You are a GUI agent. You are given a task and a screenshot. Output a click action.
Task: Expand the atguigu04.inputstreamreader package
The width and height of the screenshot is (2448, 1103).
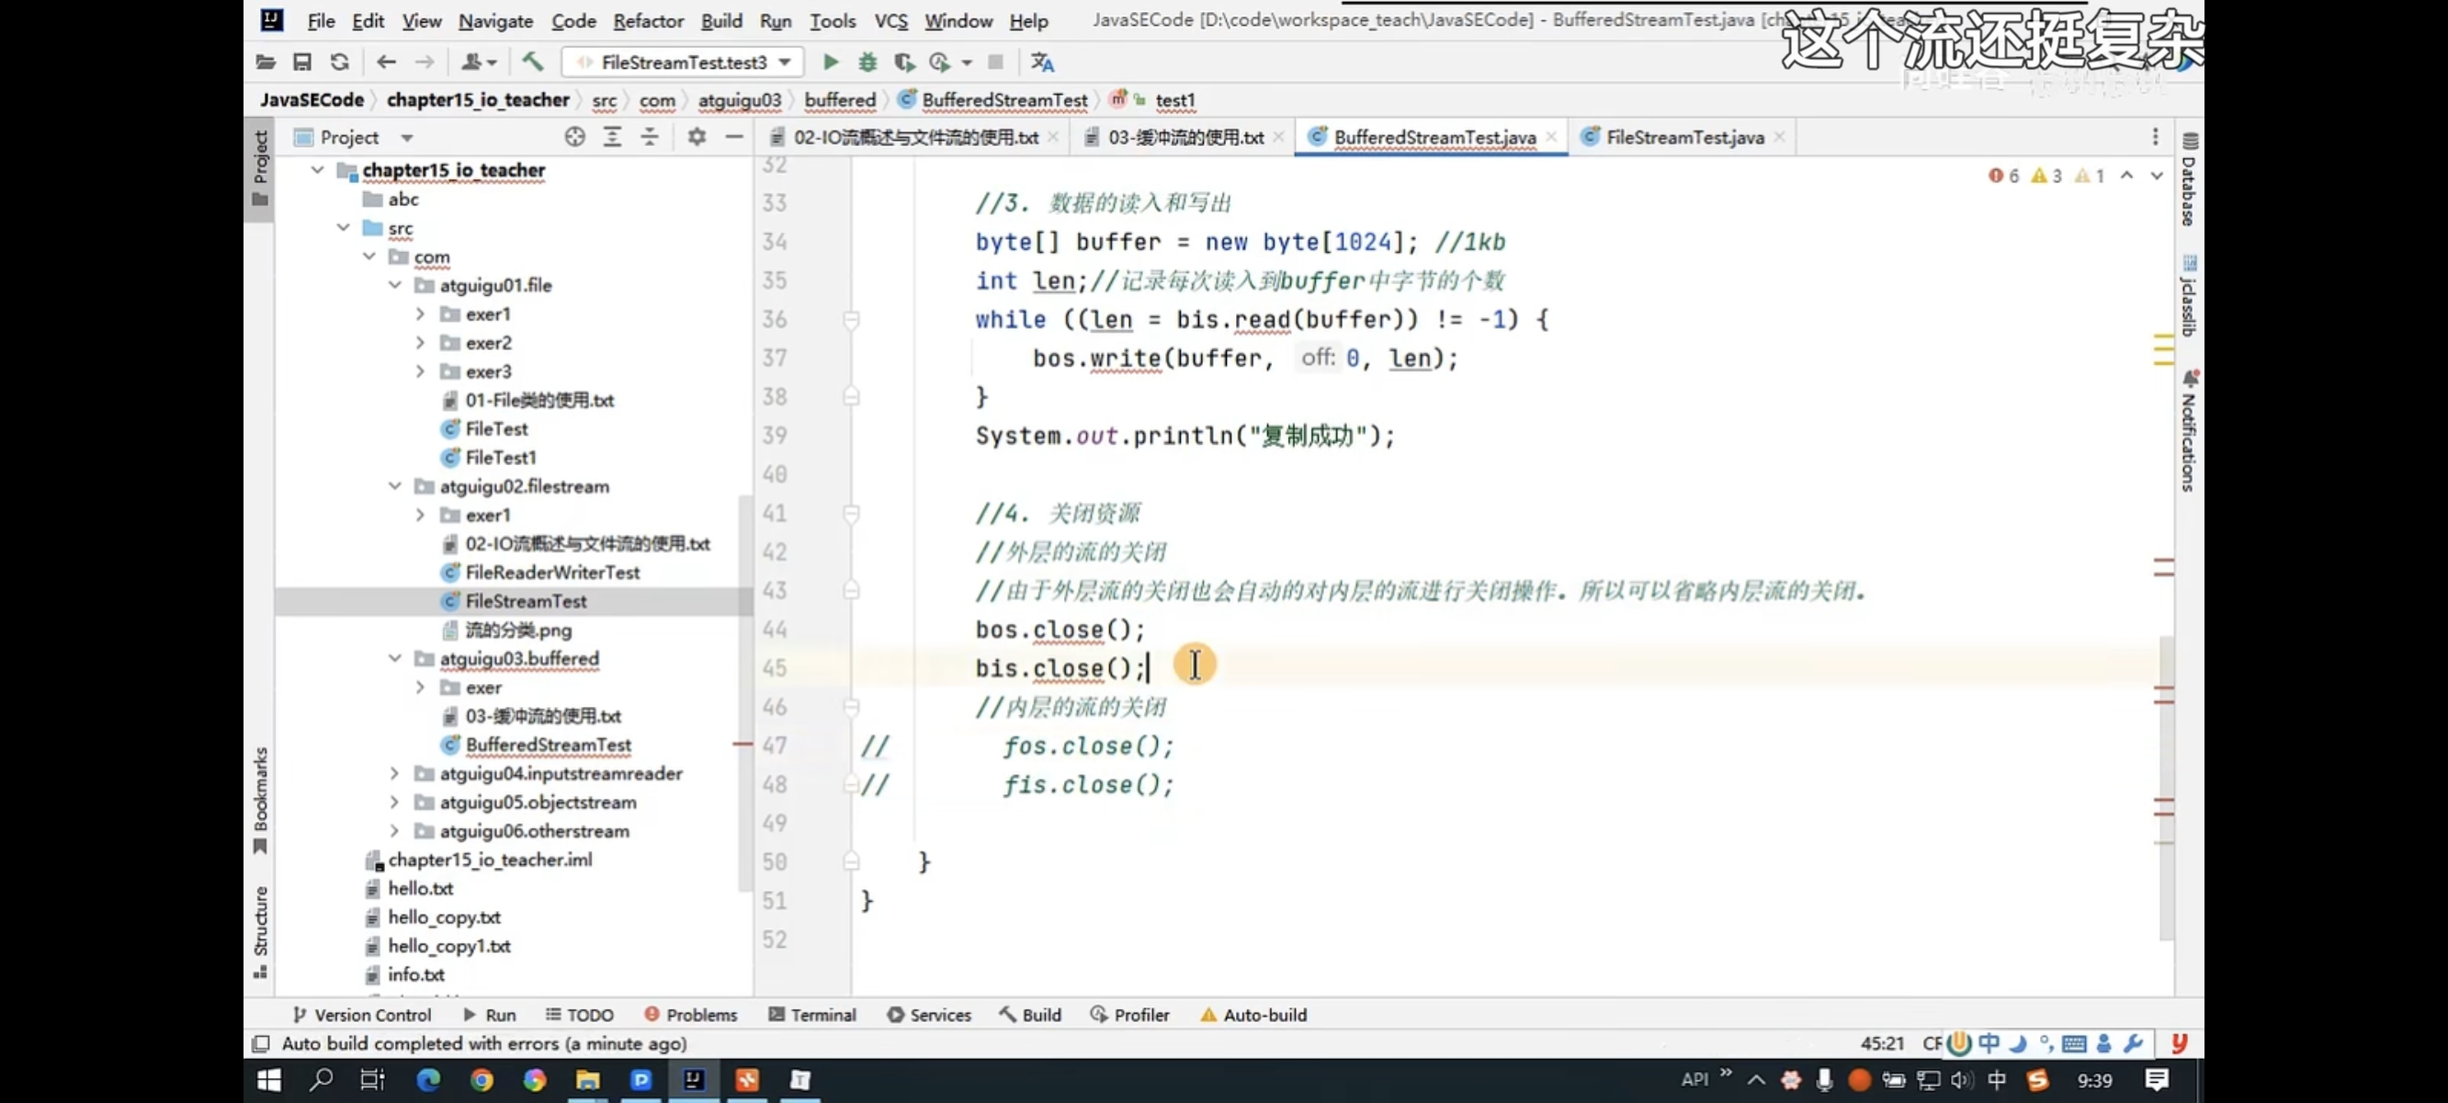point(394,774)
